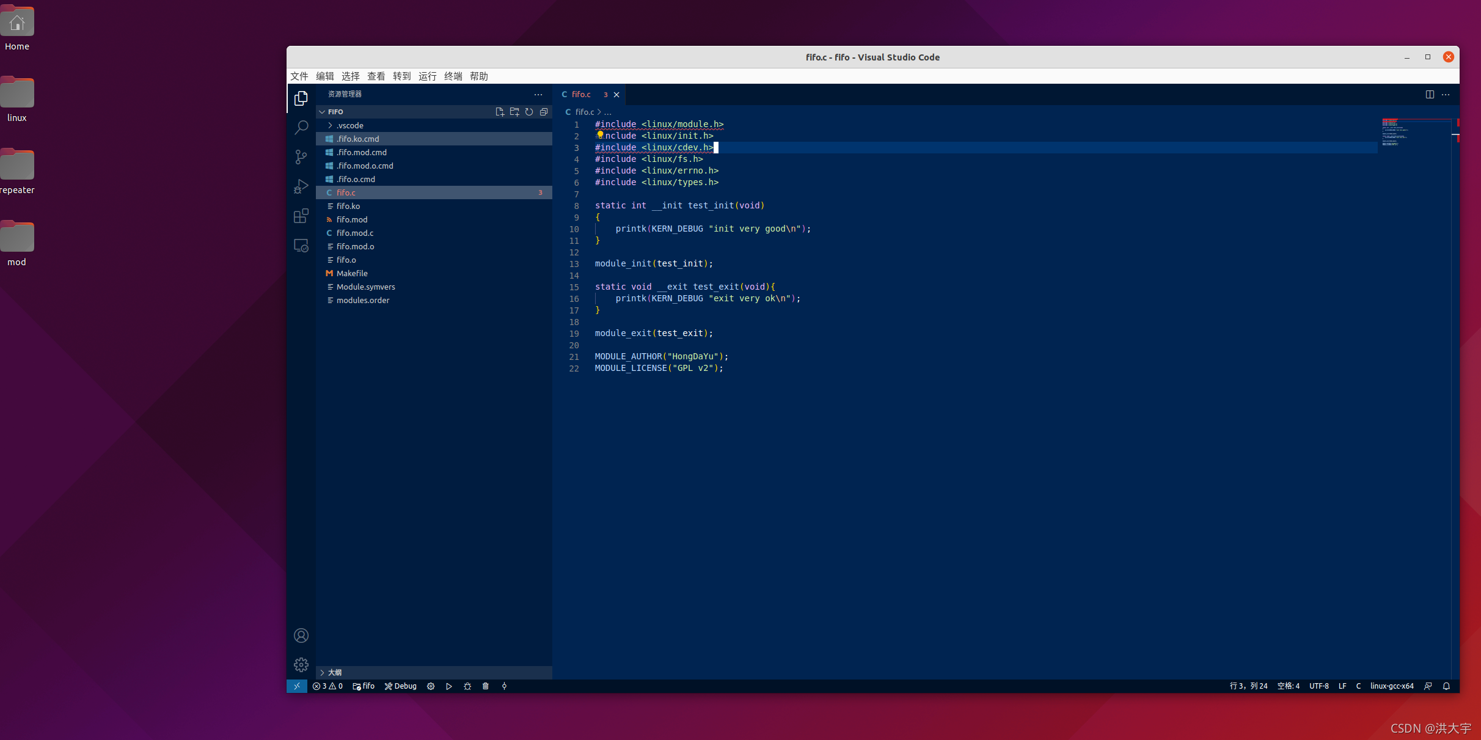Expand the 大纲 outline section

pos(335,672)
